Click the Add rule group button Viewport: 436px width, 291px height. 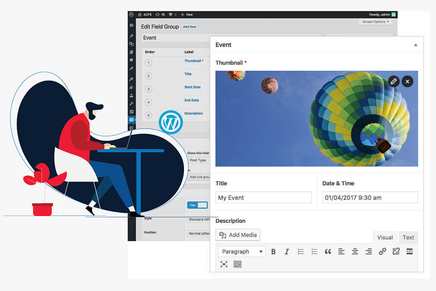199,177
